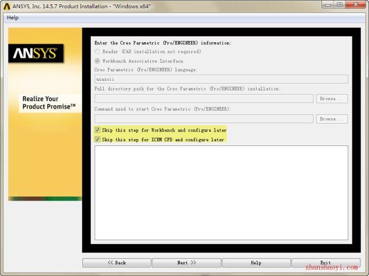Click the command used to start Creo input field
Viewport: 369px width, 276px height.
[204, 119]
